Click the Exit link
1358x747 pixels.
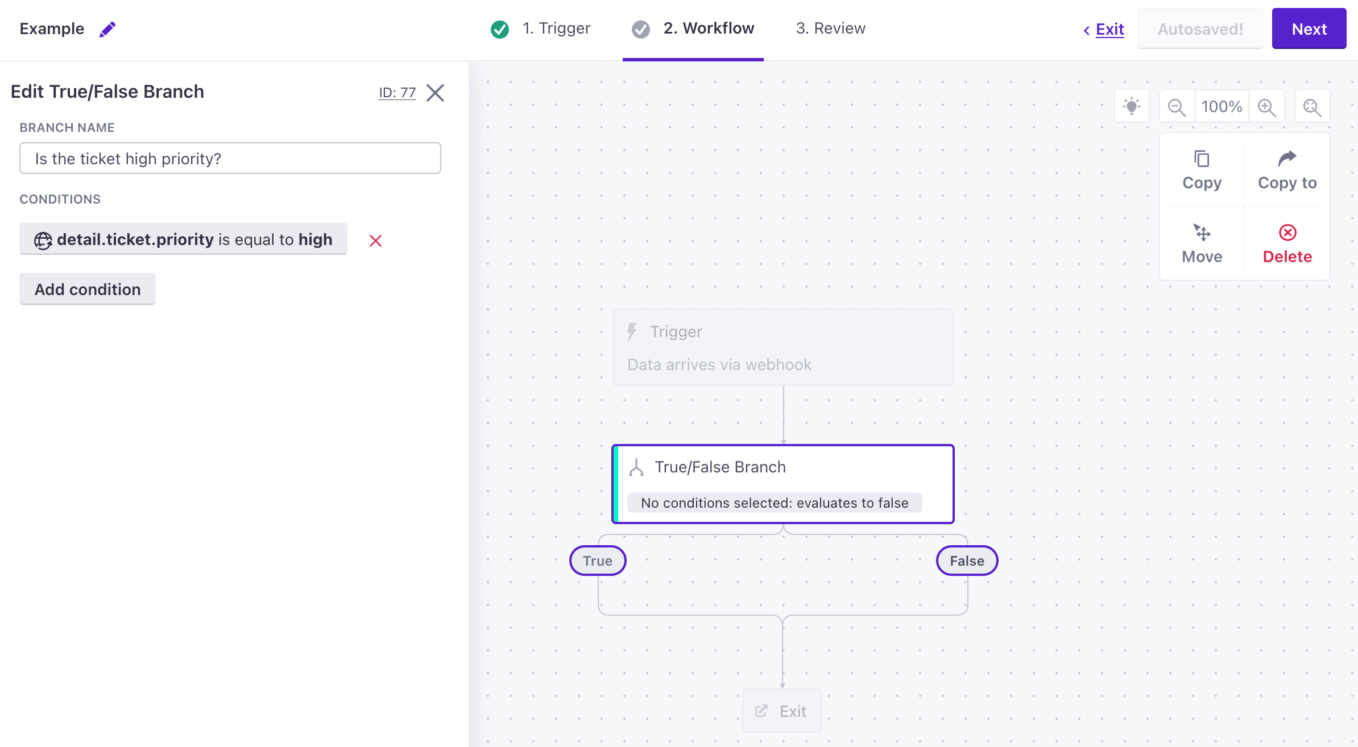click(1109, 28)
